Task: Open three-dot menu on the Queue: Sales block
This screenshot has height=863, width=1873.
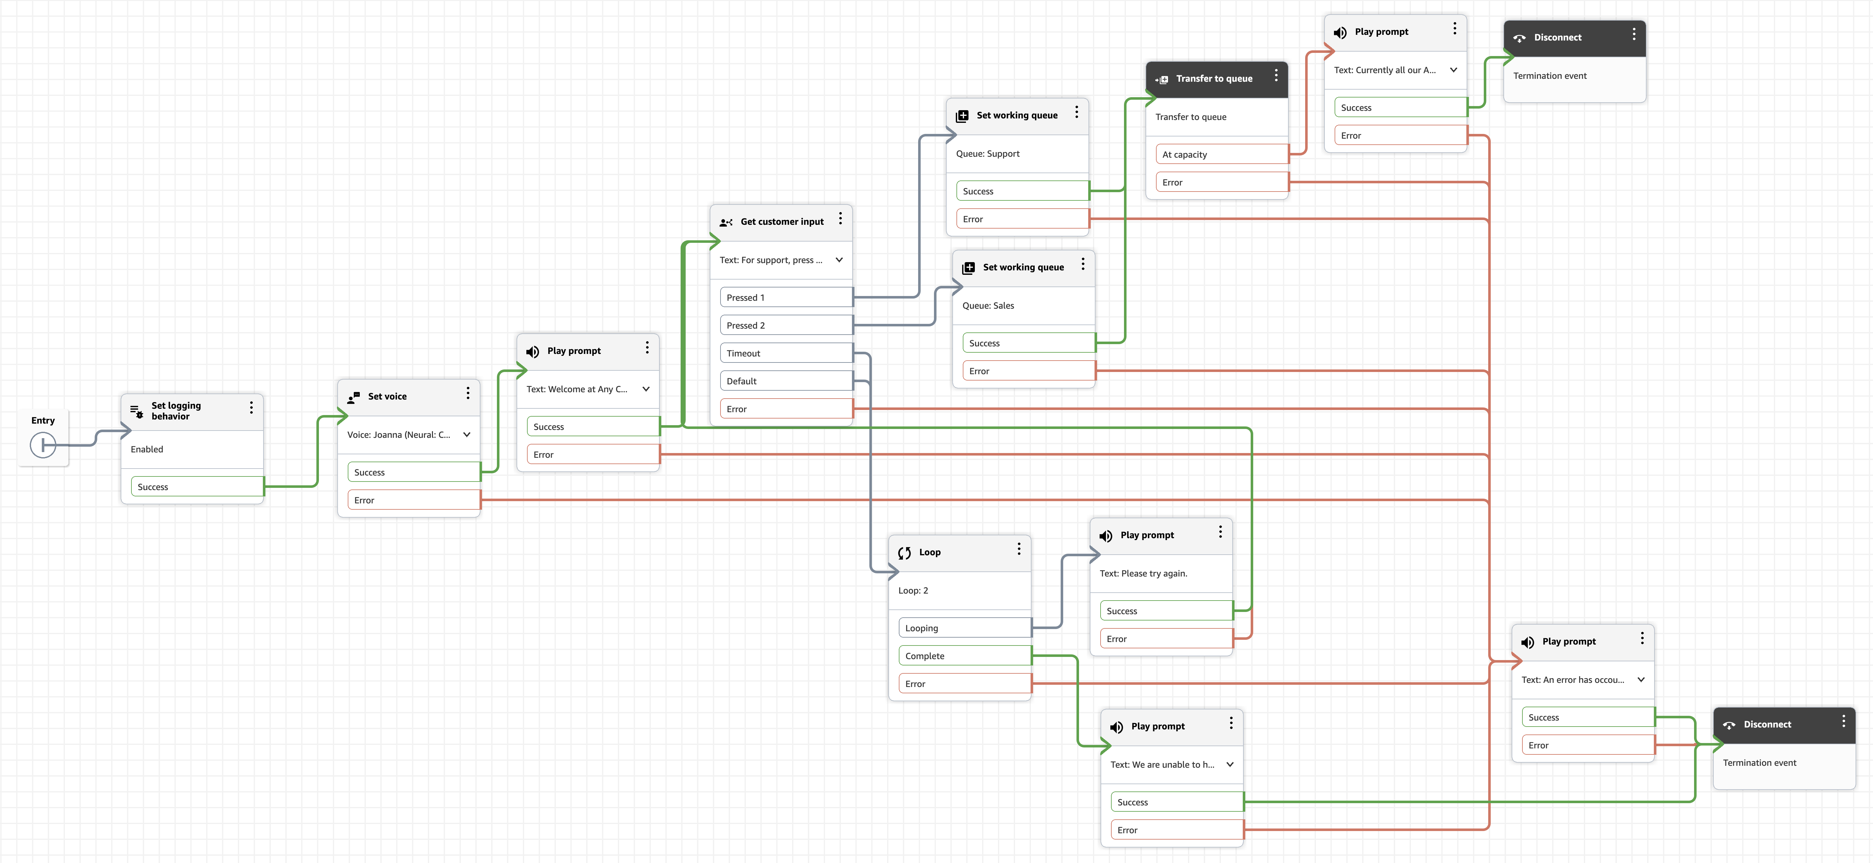Action: tap(1083, 264)
